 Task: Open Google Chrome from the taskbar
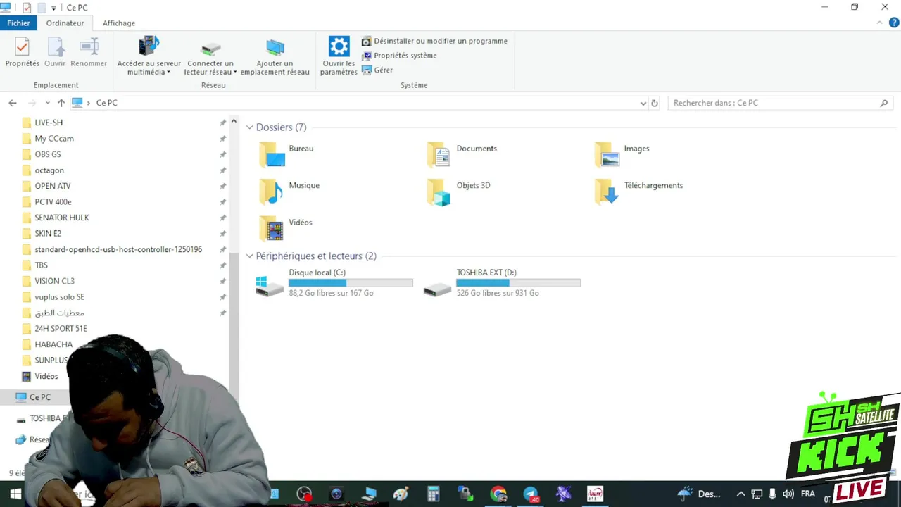tap(498, 494)
